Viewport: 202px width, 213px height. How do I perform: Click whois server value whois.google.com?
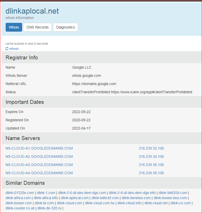tap(87, 76)
